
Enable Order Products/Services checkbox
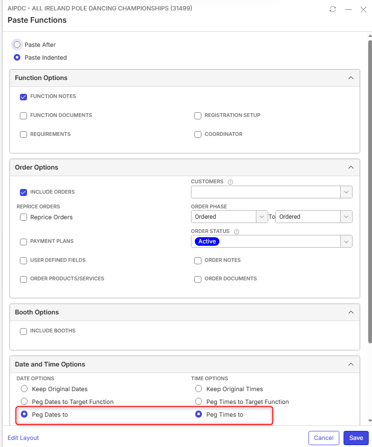tap(23, 279)
